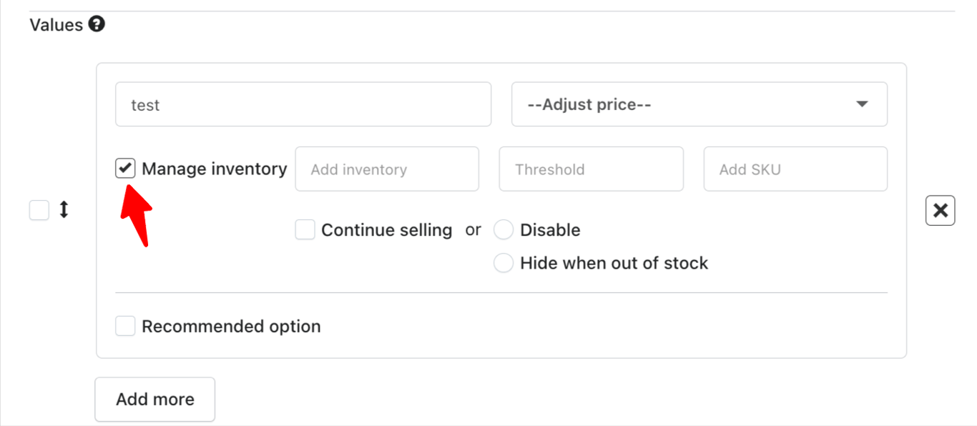Choose the Disable radio button
This screenshot has height=426, width=977.
[x=504, y=230]
